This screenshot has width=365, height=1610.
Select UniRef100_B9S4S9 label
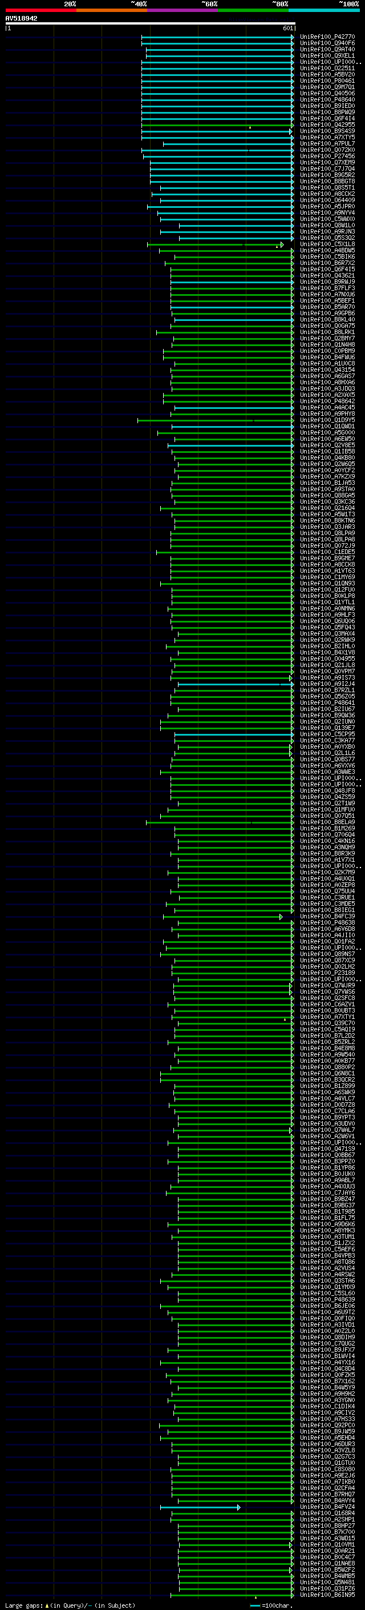click(327, 131)
